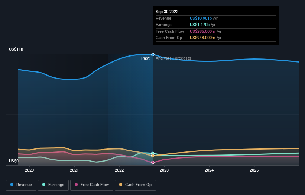This screenshot has width=305, height=195.
Task: Select the teal Earnings data point marker
Action: (x=153, y=153)
